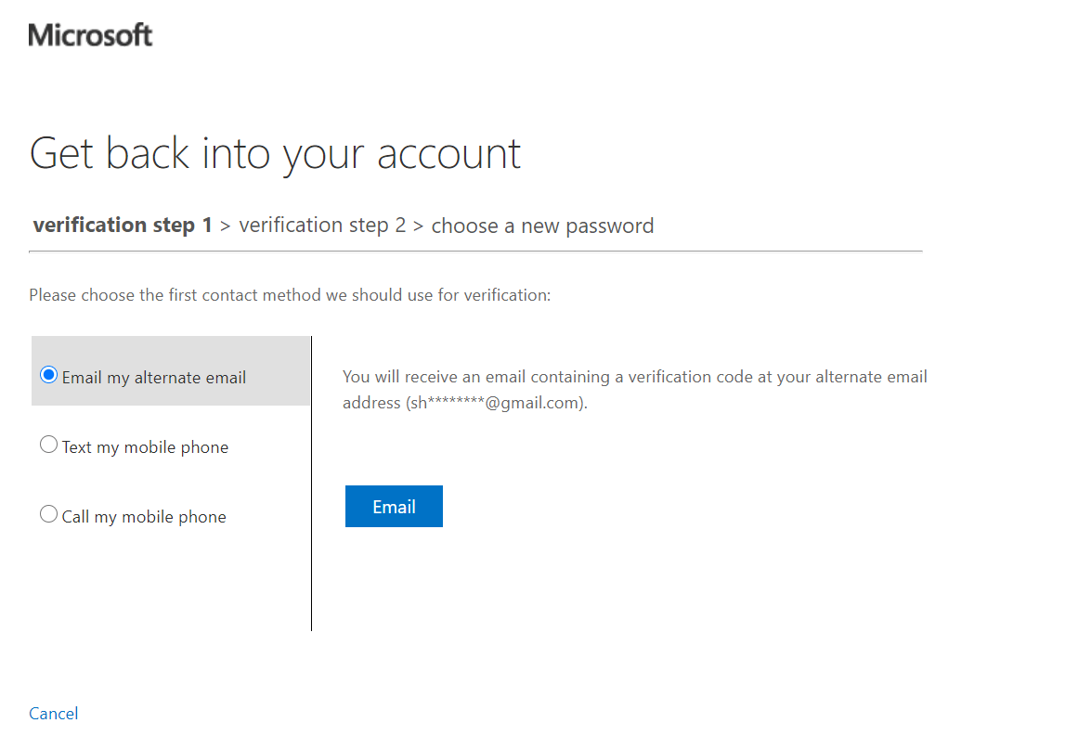1078x736 pixels.
Task: Click the Microsoft logo
Action: pyautogui.click(x=90, y=34)
